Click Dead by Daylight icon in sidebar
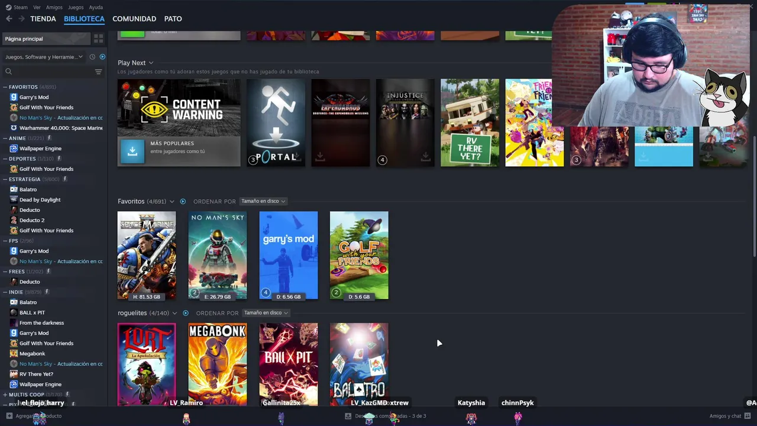Viewport: 757px width, 426px height. 14,200
